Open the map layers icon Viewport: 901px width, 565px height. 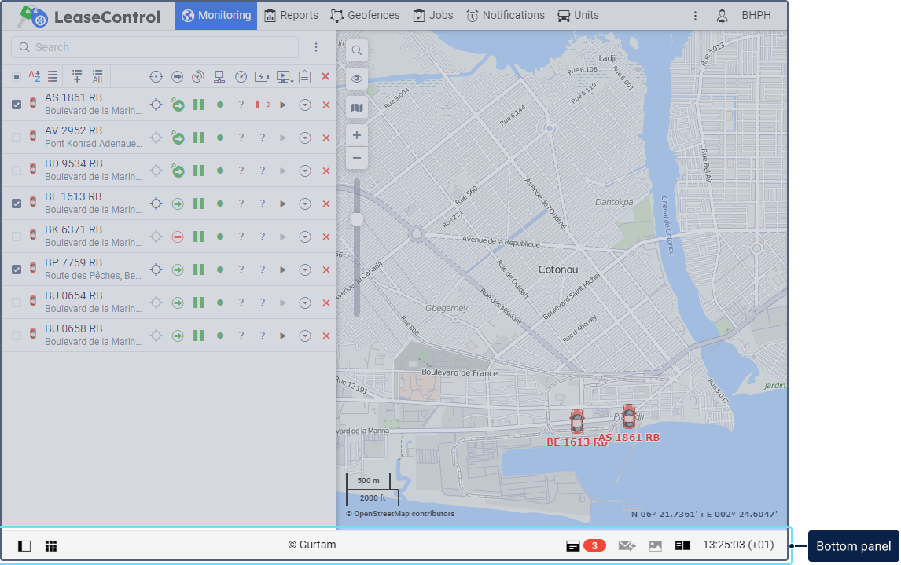[x=357, y=108]
